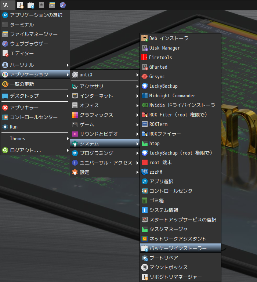257x282 pixels.
Task: Launch luckyBackup (root 権限で)
Action: click(180, 153)
